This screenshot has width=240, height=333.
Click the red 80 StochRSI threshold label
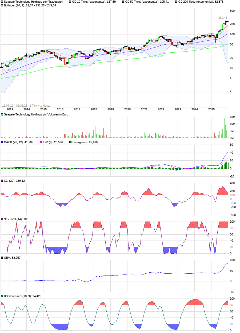point(231,228)
